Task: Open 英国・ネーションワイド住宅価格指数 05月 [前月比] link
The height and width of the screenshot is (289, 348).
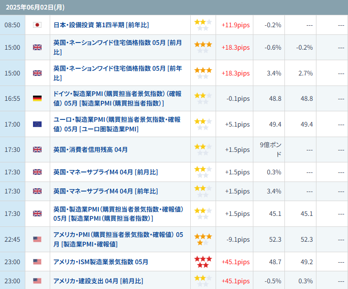Action: click(x=118, y=47)
